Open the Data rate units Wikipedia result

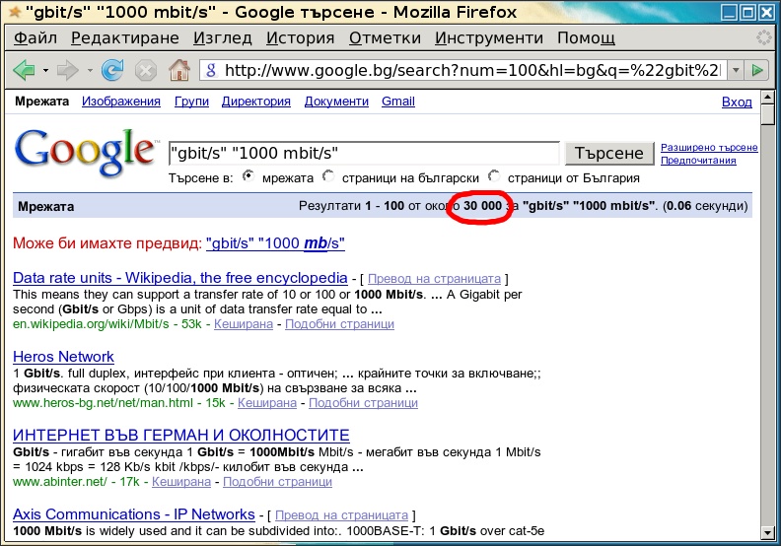click(179, 278)
